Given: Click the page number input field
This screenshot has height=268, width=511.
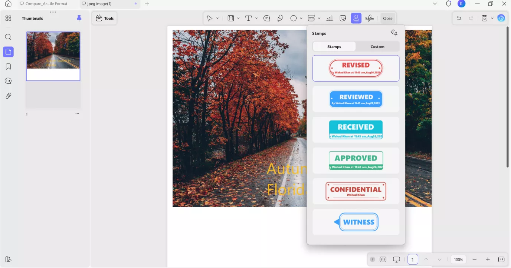Looking at the screenshot, I should tap(413, 259).
